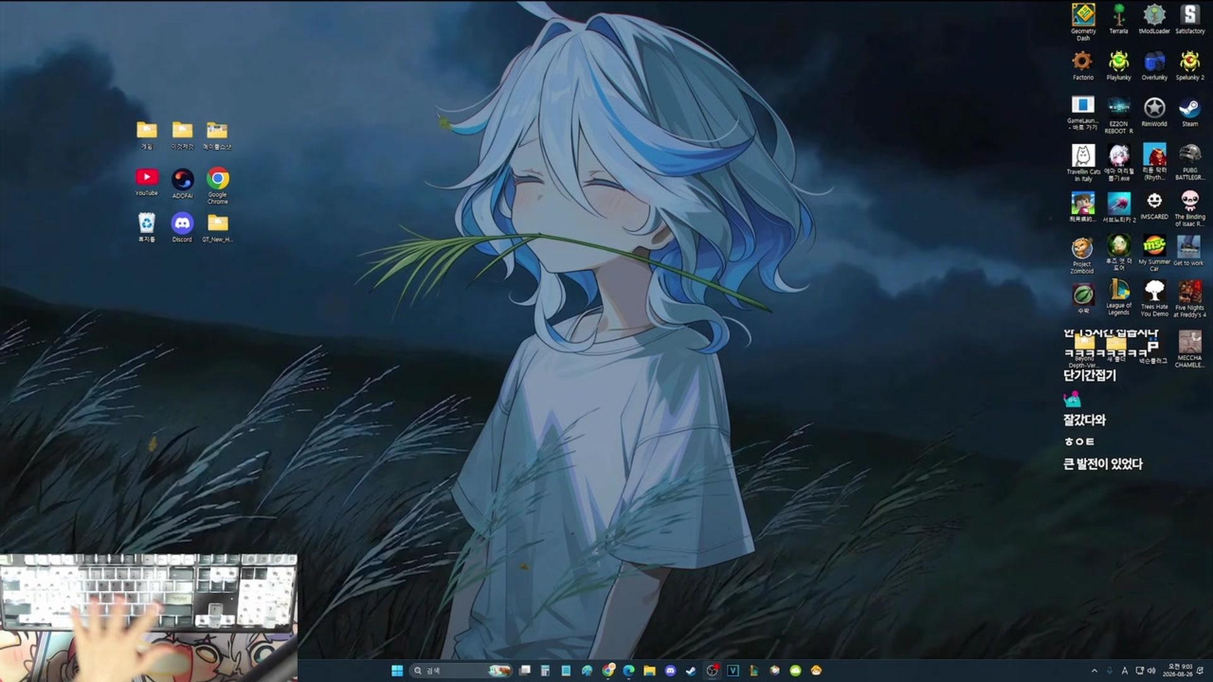Open network settings in system tray
The image size is (1213, 682).
[x=1140, y=671]
